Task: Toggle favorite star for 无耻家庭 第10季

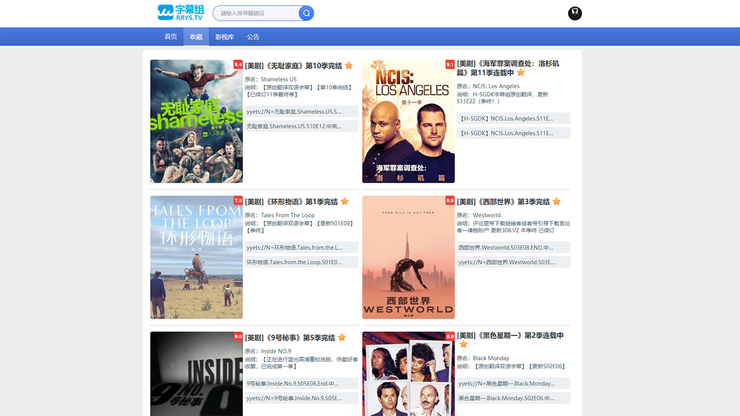Action: click(349, 66)
